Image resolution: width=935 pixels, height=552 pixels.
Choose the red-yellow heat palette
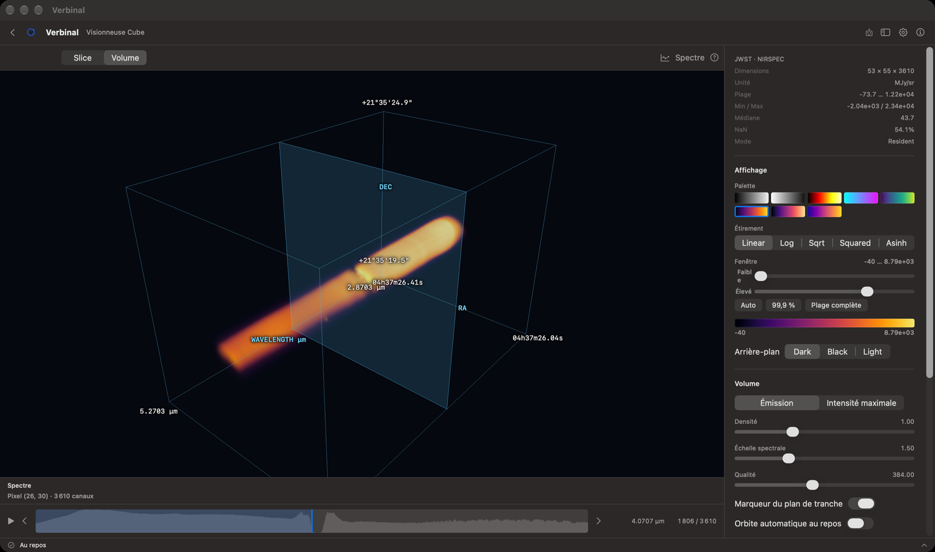point(824,198)
